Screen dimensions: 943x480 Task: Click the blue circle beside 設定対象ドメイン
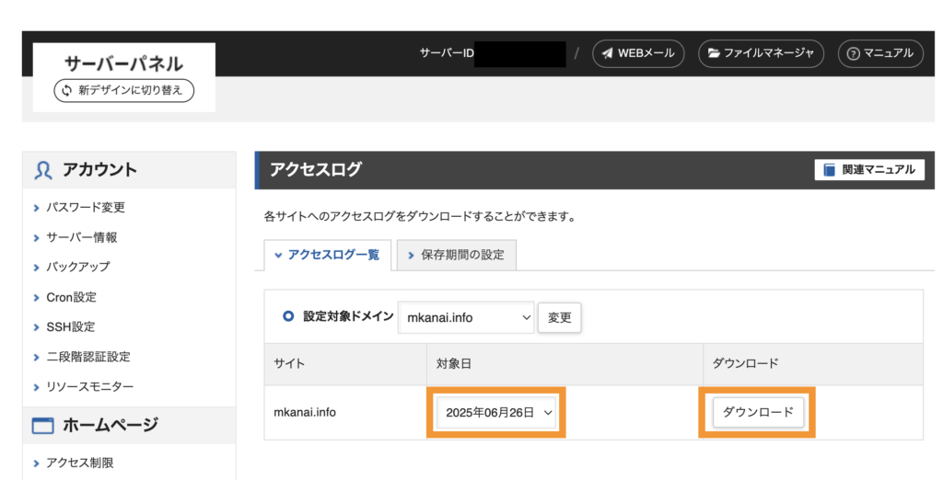pyautogui.click(x=288, y=316)
